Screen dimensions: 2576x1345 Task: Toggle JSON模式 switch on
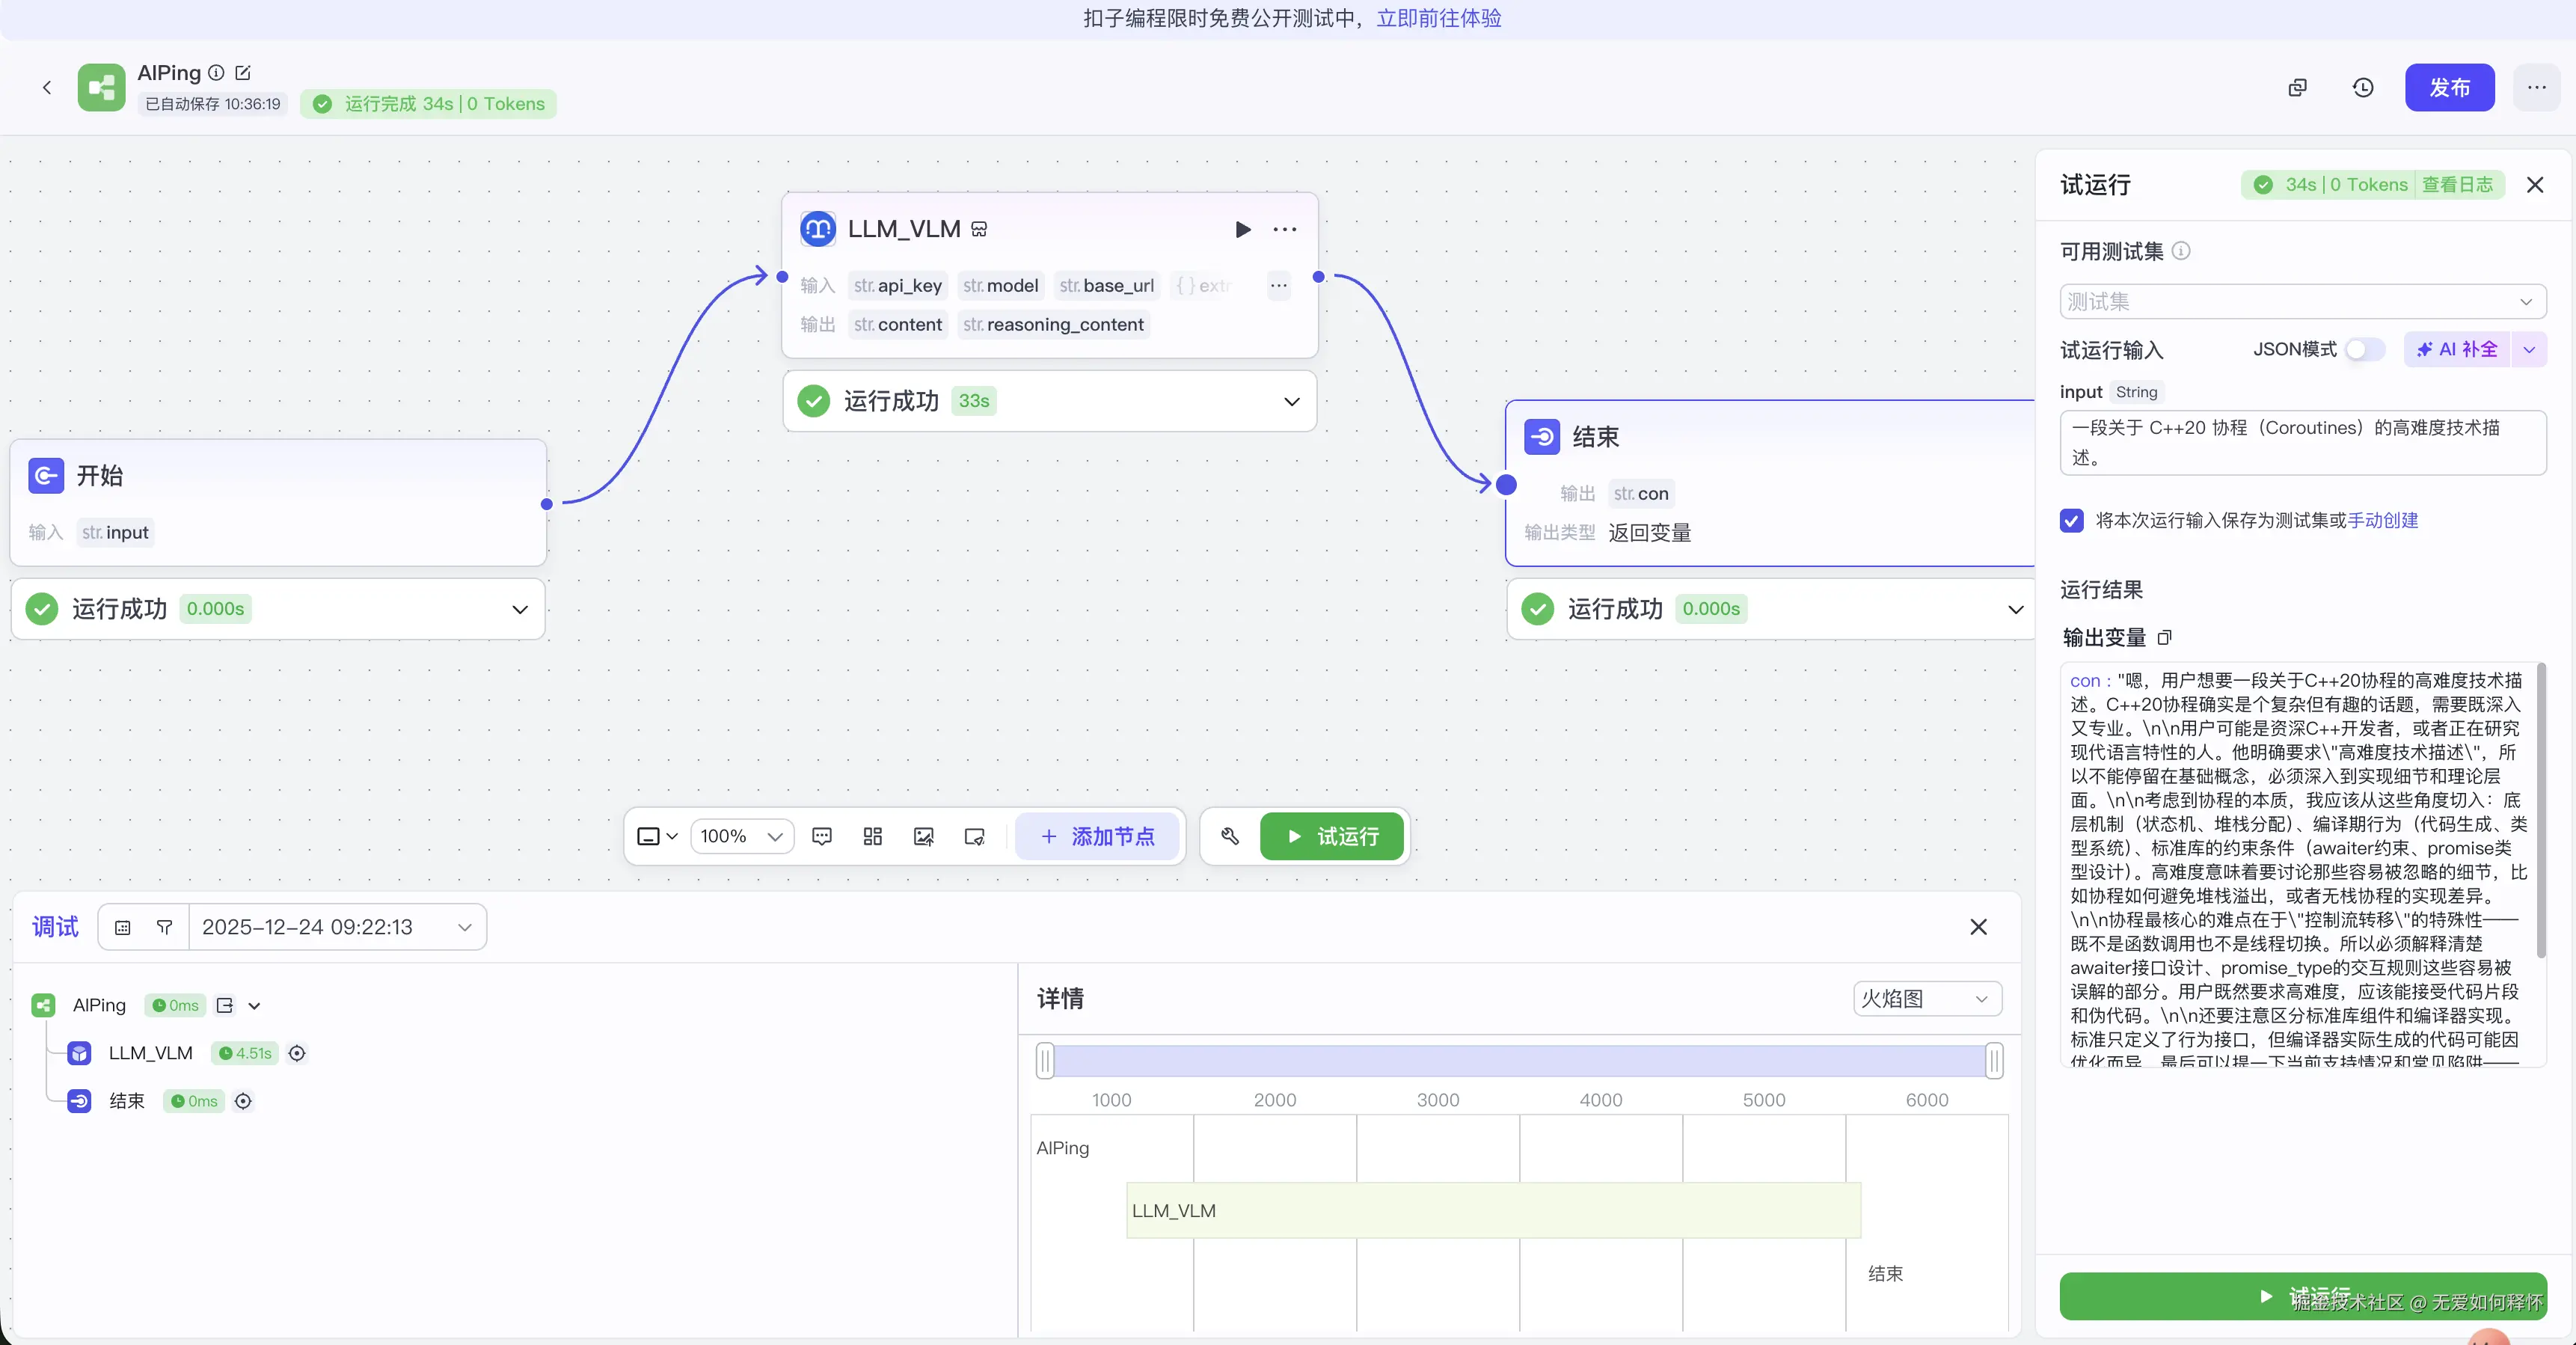click(2365, 350)
